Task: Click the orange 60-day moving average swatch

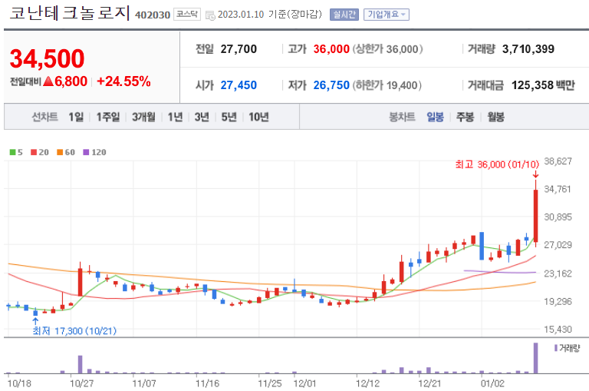Action: (x=60, y=152)
